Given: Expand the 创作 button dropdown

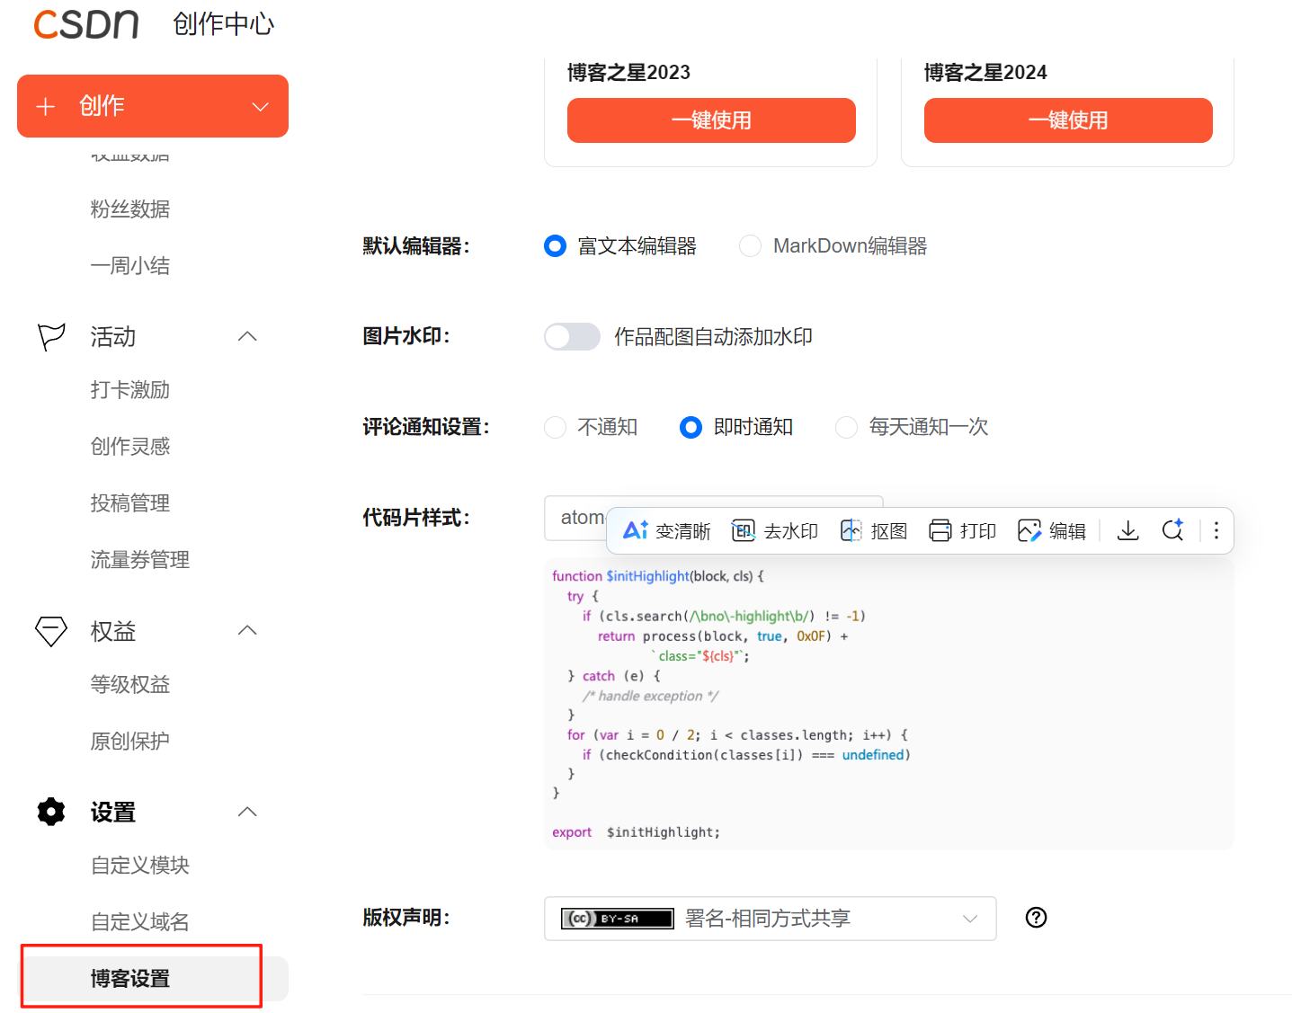Looking at the screenshot, I should click(260, 106).
